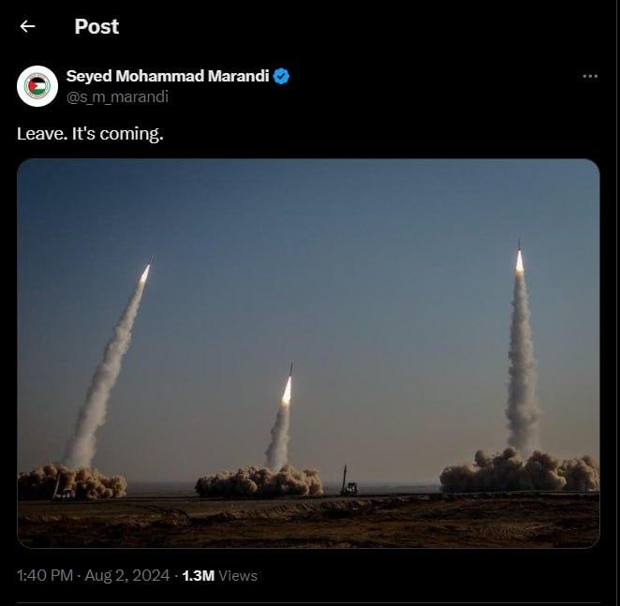View the 1.3M view count
Screen dimensions: 620x606
[199, 576]
